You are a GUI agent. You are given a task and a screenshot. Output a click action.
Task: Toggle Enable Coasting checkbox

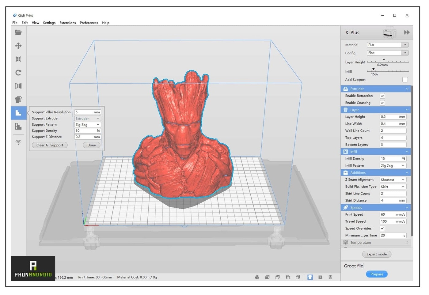coord(382,103)
